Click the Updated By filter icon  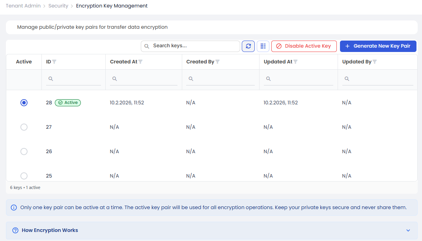coord(375,62)
